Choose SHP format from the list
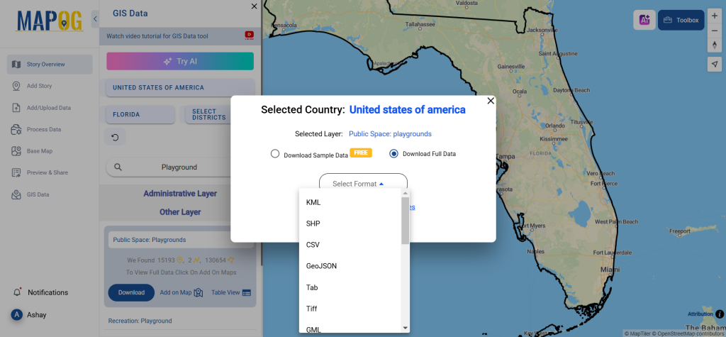726x337 pixels. (350, 223)
